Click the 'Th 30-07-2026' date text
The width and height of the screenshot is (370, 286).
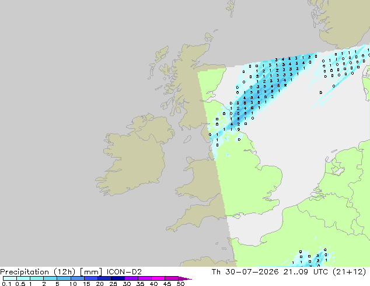tap(245, 272)
